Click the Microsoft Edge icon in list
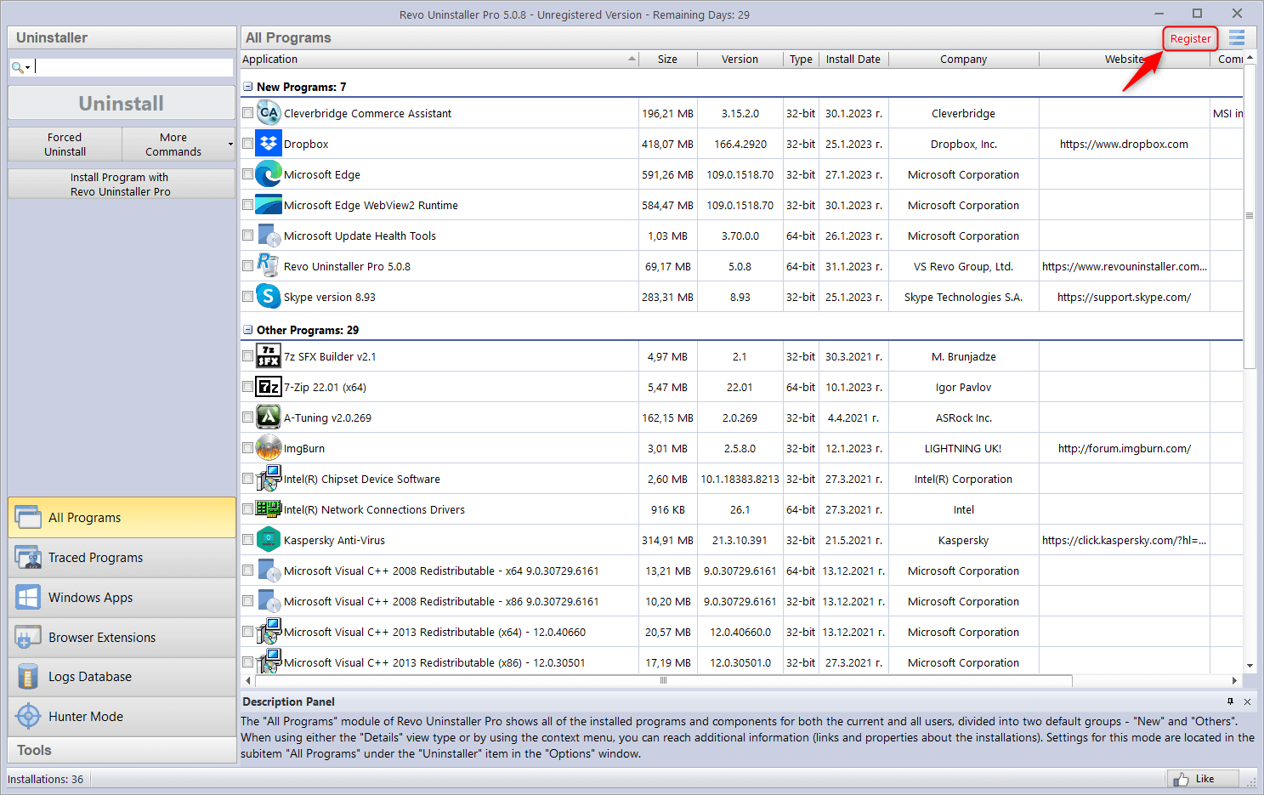1264x795 pixels. point(269,174)
